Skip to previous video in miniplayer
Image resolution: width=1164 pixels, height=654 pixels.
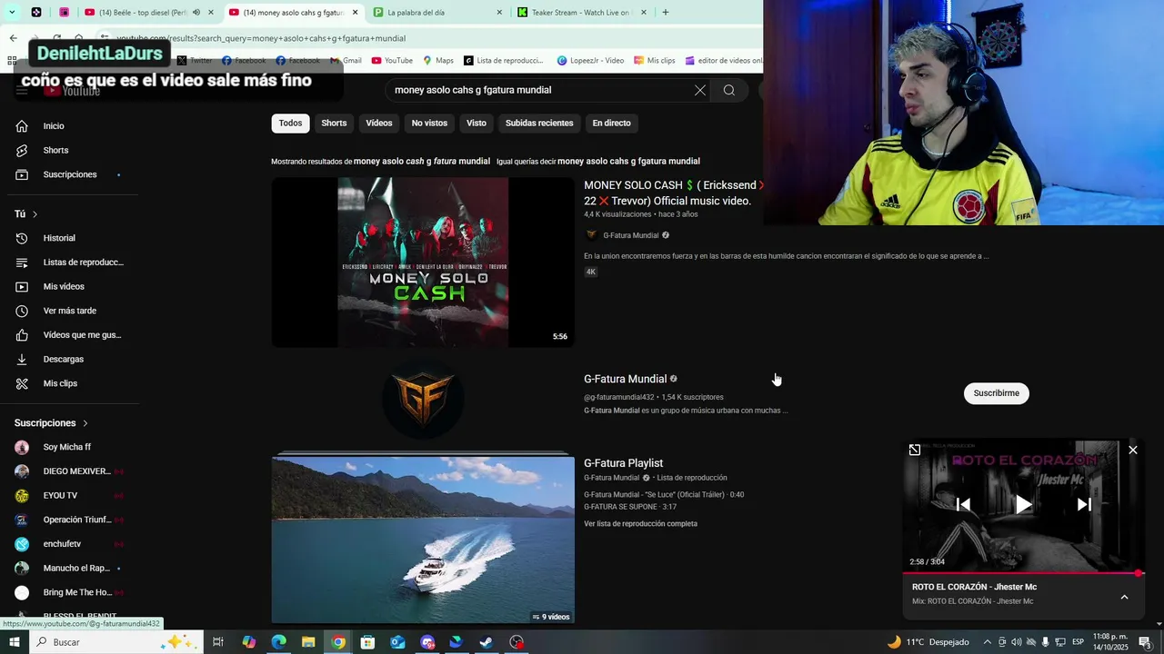pos(963,504)
